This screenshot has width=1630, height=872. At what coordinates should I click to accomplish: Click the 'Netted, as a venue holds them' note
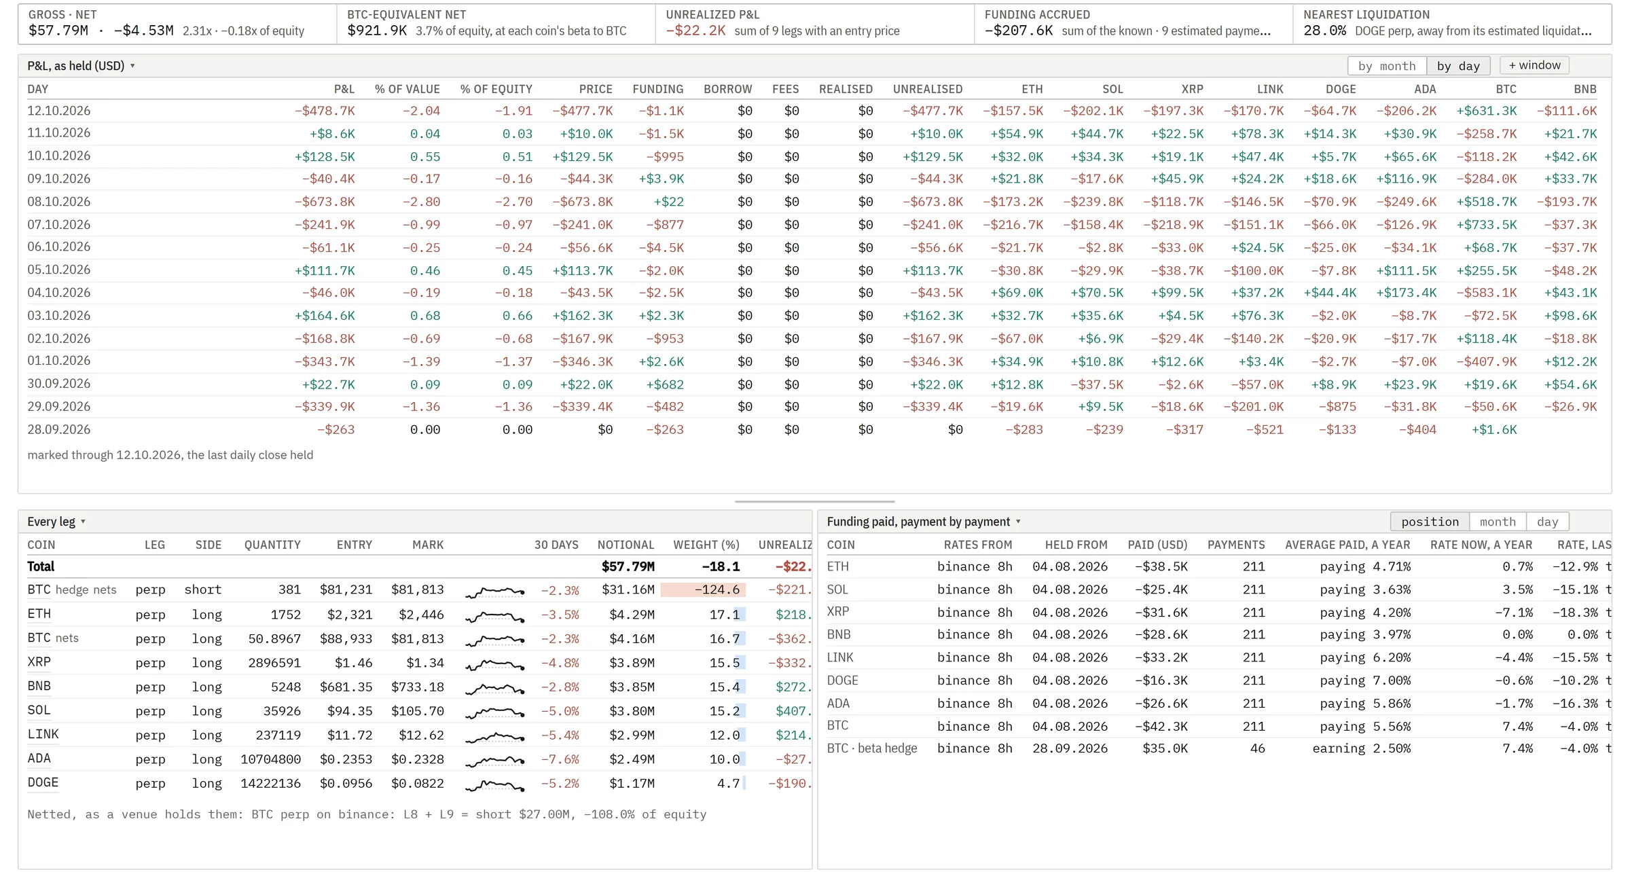[367, 814]
